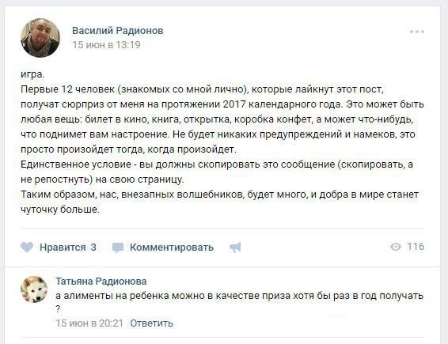Click the eye views icon
The height and width of the screenshot is (344, 448).
coord(396,247)
